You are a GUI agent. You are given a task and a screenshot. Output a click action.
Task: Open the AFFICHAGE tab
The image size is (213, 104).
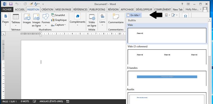coord(127,10)
